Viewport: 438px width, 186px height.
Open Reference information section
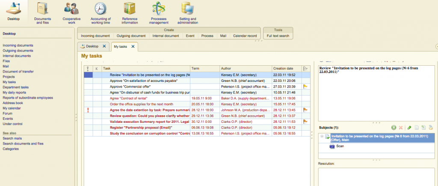pyautogui.click(x=130, y=9)
